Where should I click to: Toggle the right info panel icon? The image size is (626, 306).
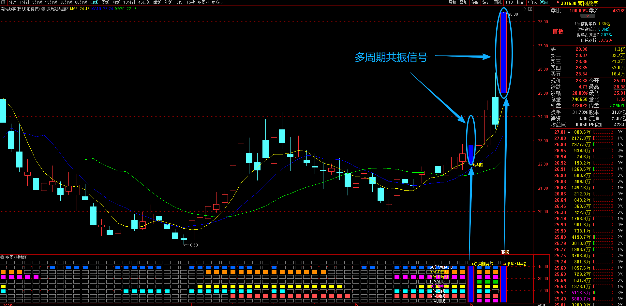click(x=530, y=9)
